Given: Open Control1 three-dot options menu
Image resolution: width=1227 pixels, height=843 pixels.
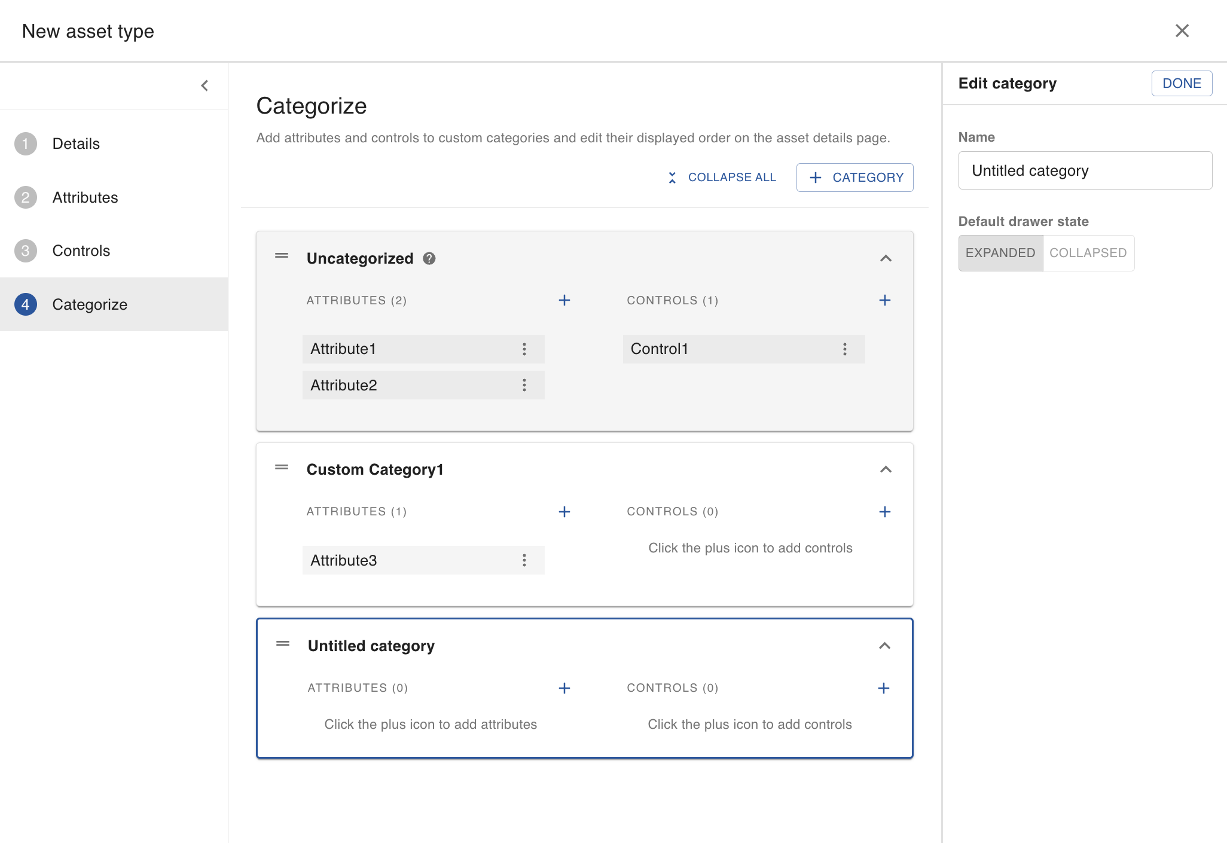Looking at the screenshot, I should pyautogui.click(x=844, y=349).
